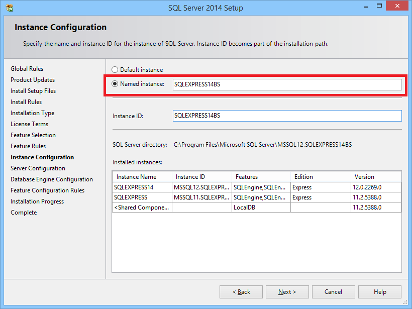Cancel the SQL Server setup
Screen dimensions: 412x309
[x=333, y=291]
